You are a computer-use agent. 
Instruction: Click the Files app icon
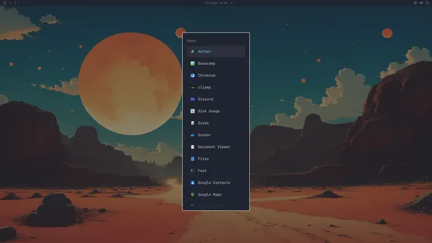point(192,159)
